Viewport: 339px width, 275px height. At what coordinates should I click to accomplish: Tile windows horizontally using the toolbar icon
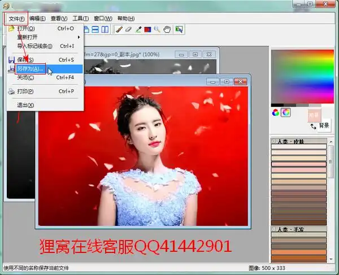point(95,29)
